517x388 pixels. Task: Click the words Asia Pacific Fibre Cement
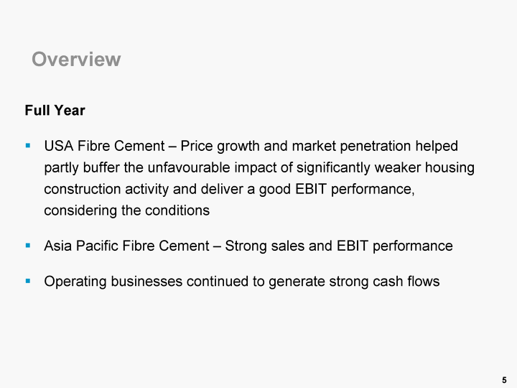(x=126, y=246)
